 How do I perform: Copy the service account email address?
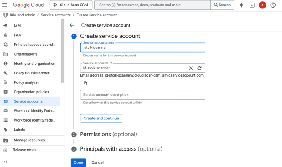pos(85,83)
